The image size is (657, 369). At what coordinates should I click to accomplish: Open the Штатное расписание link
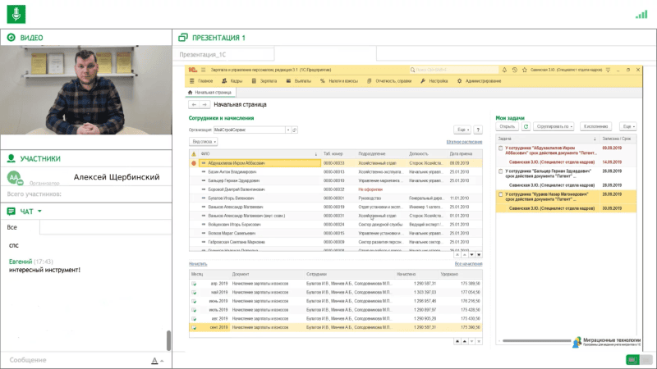coord(464,142)
